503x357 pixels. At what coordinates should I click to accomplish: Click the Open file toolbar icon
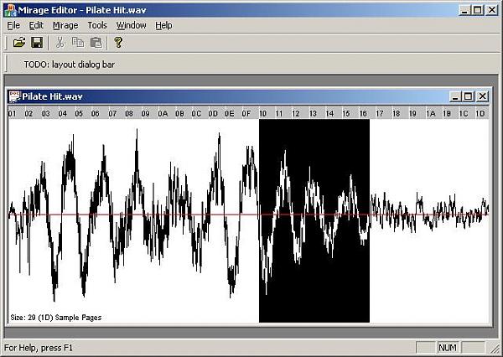(19, 43)
